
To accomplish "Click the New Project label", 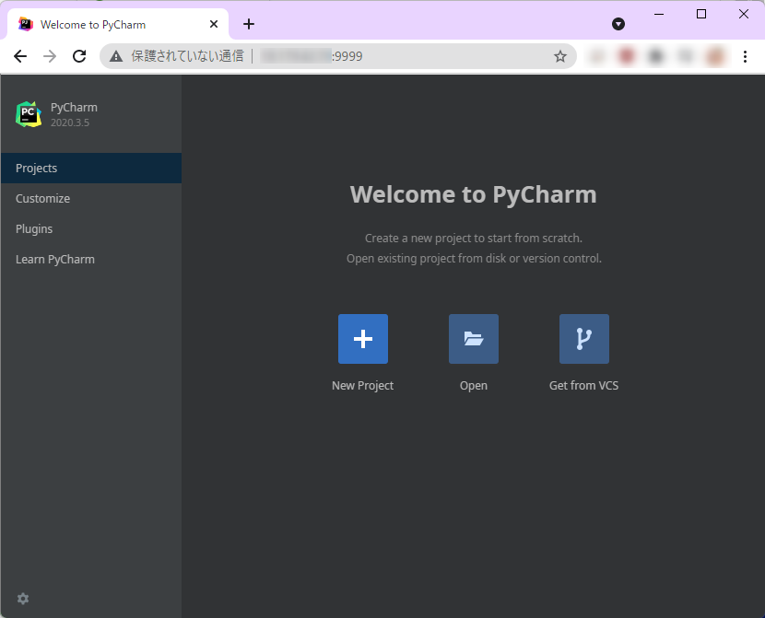I will (x=362, y=386).
